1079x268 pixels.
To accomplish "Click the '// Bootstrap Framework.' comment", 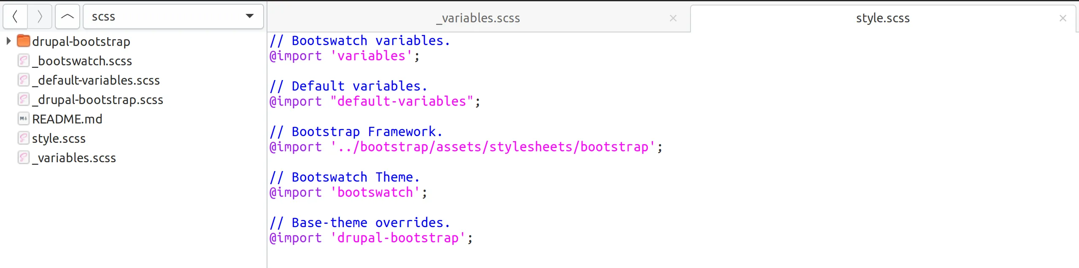I will pos(356,132).
